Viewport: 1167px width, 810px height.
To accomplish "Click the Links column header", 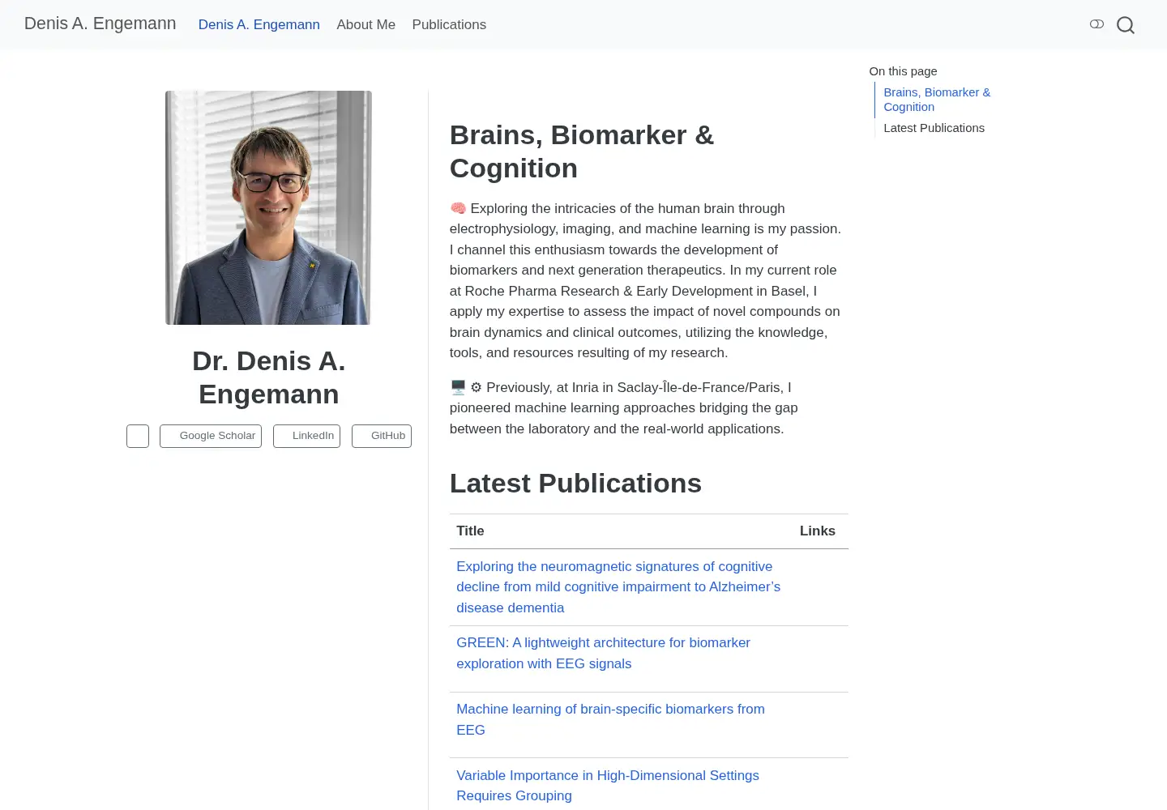I will (x=817, y=531).
